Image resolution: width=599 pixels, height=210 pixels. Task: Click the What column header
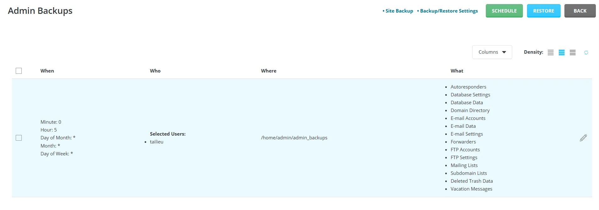457,71
